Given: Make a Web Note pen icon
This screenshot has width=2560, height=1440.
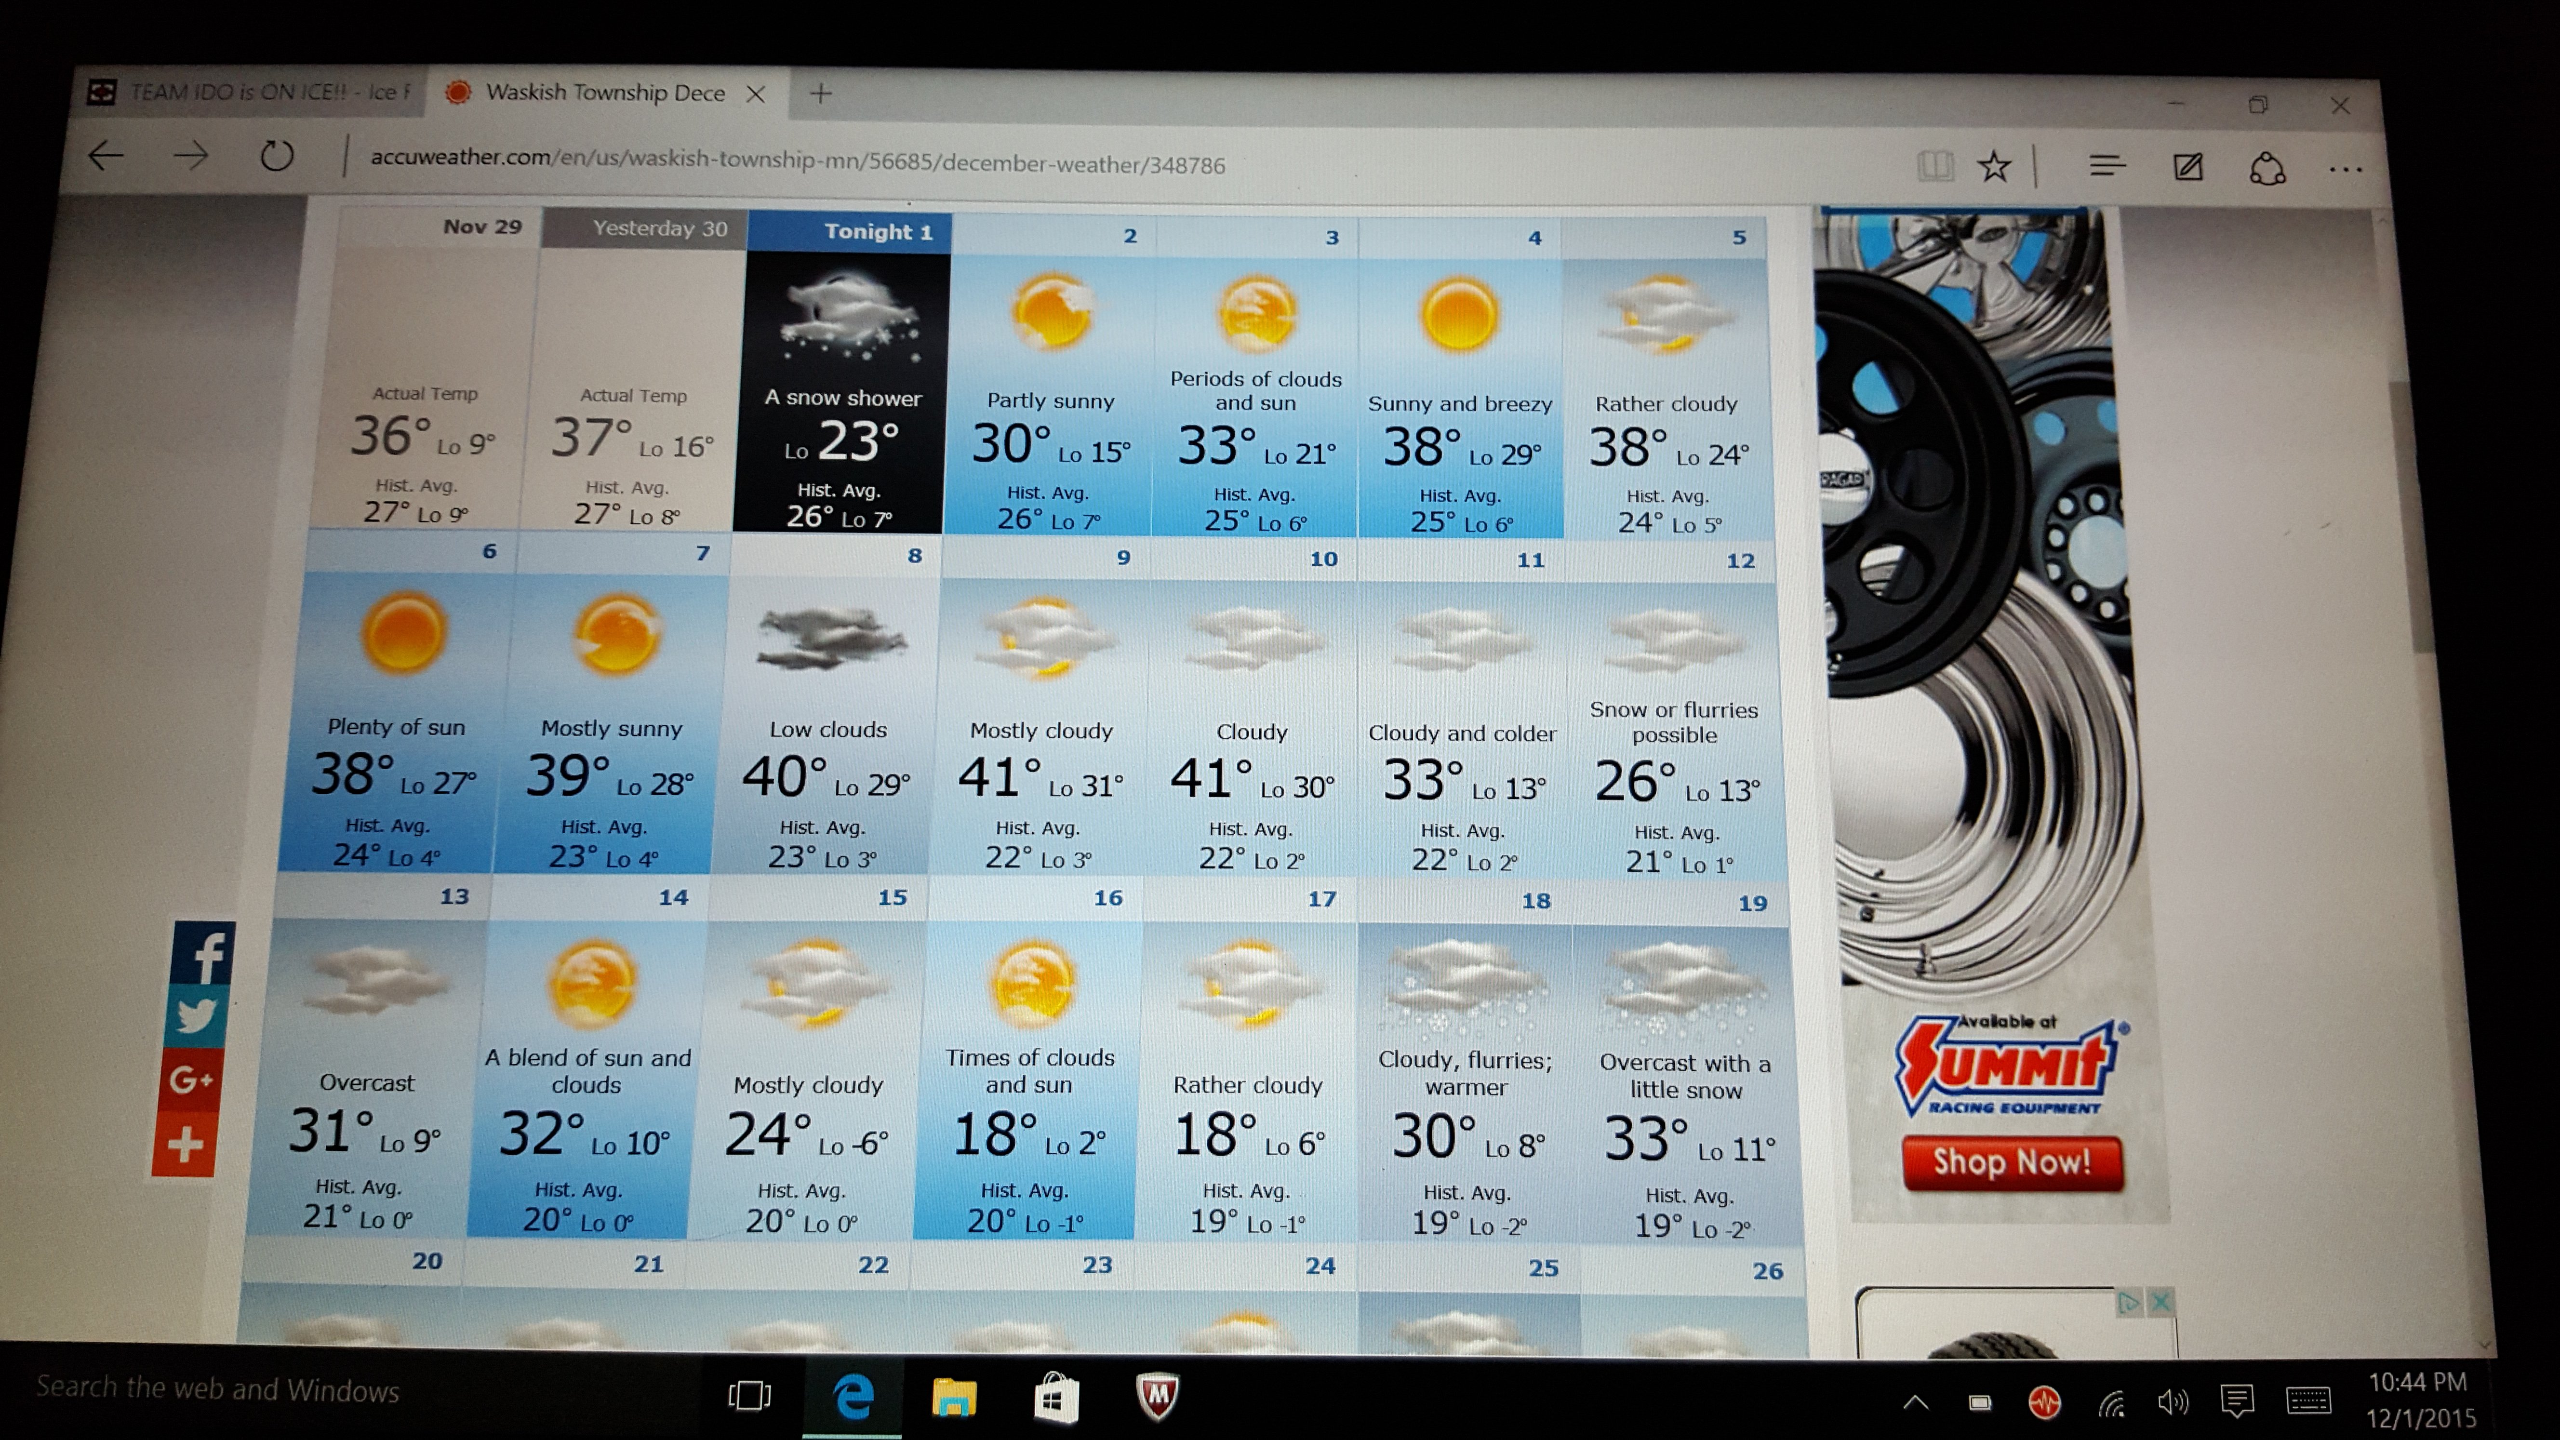Looking at the screenshot, I should [x=2187, y=167].
